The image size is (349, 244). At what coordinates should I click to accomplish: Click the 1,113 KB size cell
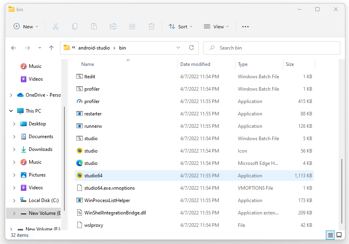tap(303, 175)
